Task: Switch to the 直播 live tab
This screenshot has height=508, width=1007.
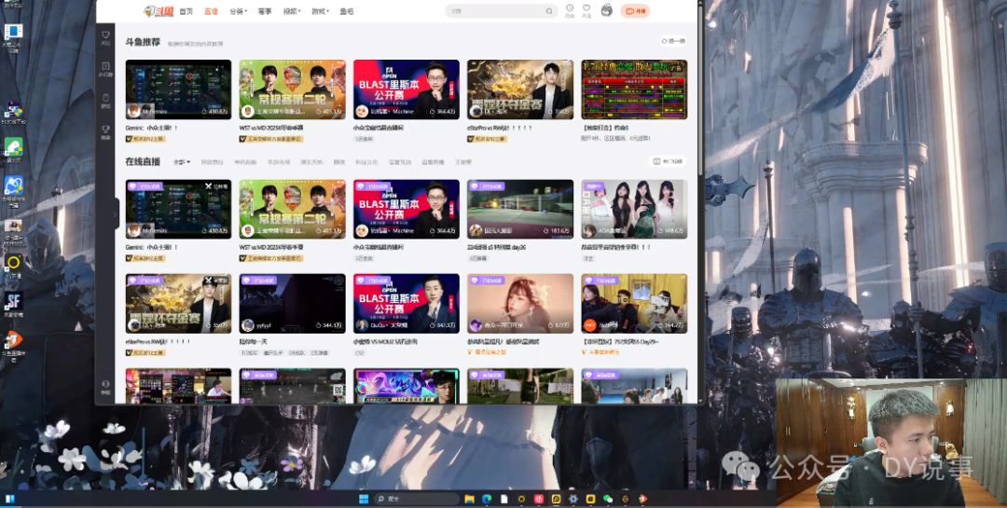Action: click(211, 11)
